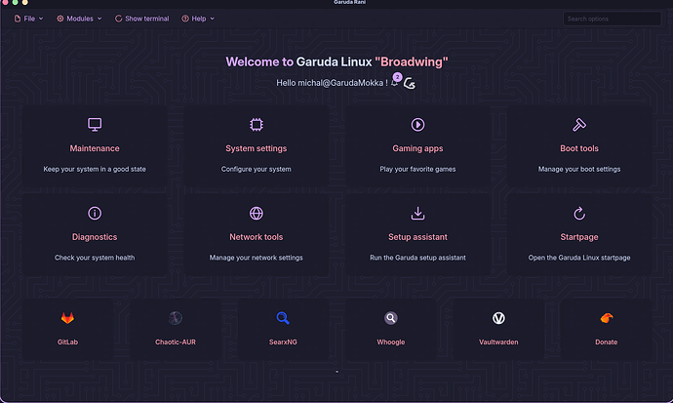
Task: Click the Gaming apps play icon
Action: click(x=417, y=125)
